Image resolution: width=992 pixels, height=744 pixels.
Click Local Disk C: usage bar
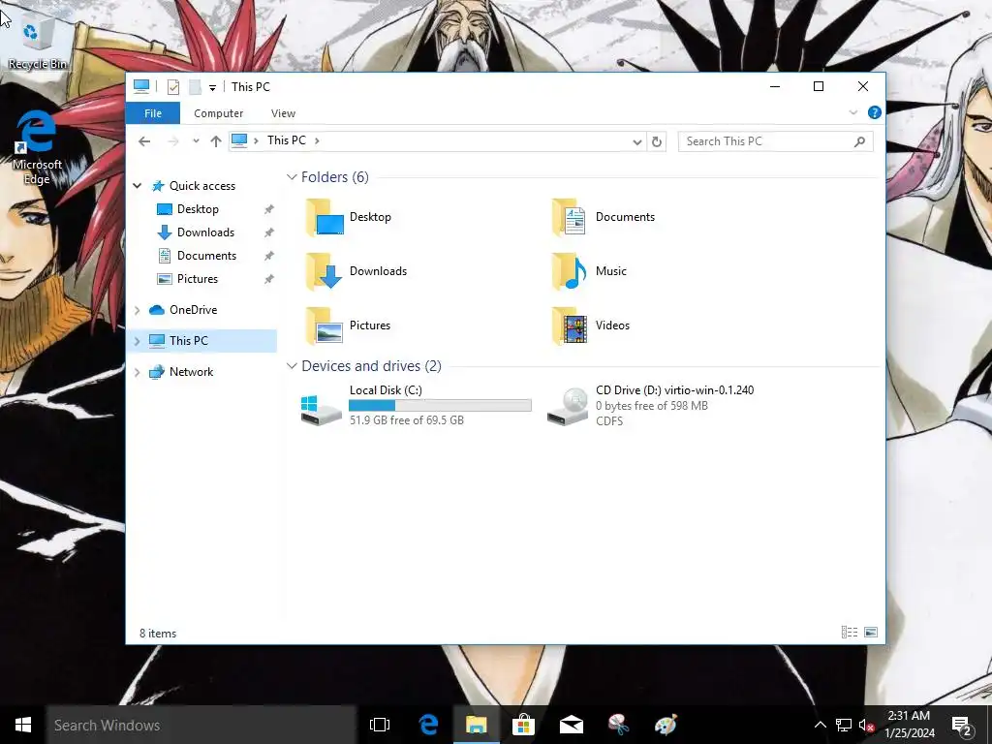pos(440,406)
